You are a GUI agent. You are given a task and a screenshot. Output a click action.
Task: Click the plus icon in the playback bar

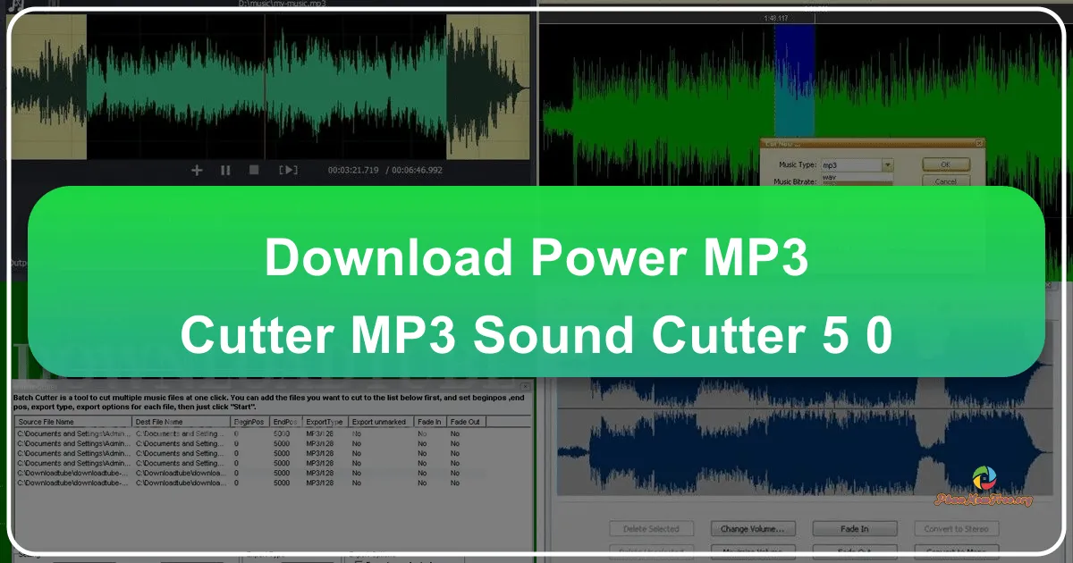197,170
